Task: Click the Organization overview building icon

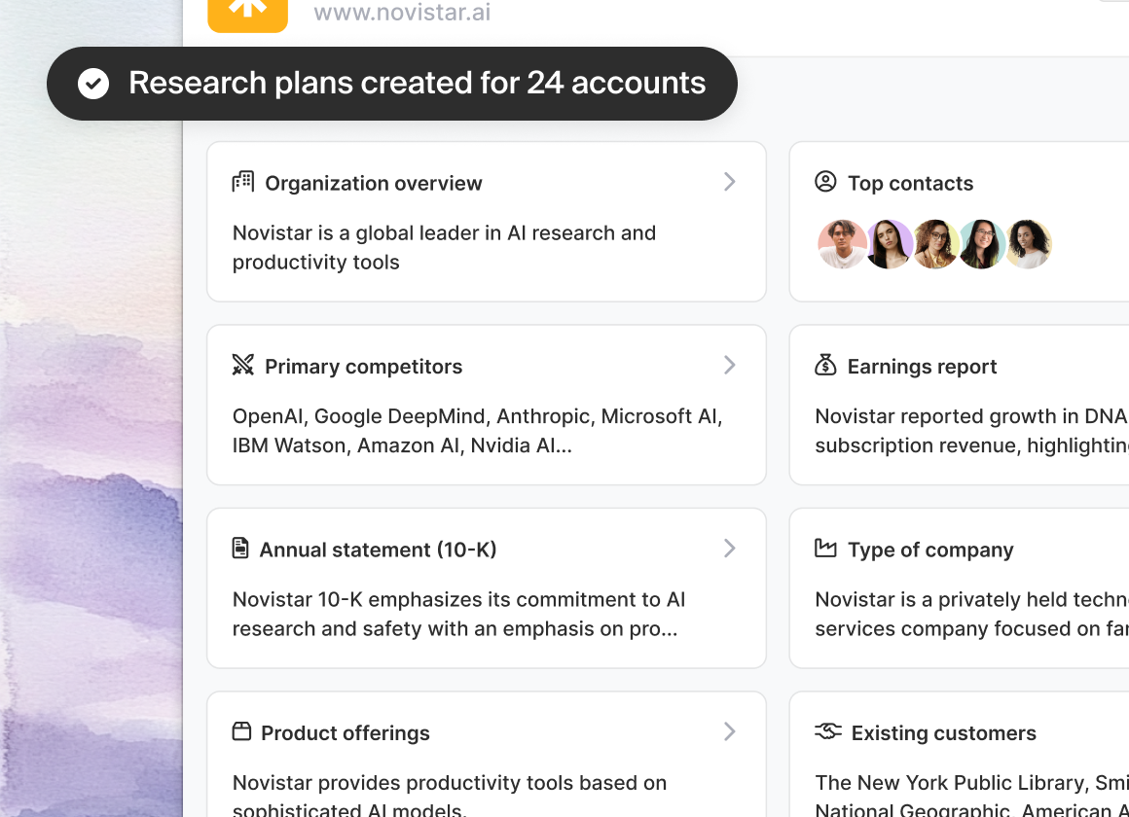Action: coord(242,181)
